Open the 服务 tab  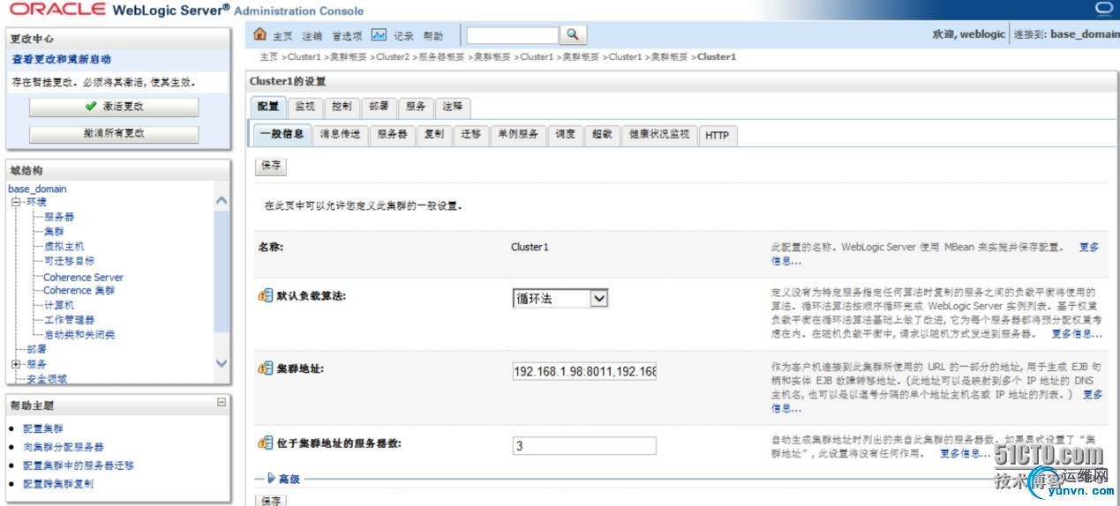(x=416, y=107)
